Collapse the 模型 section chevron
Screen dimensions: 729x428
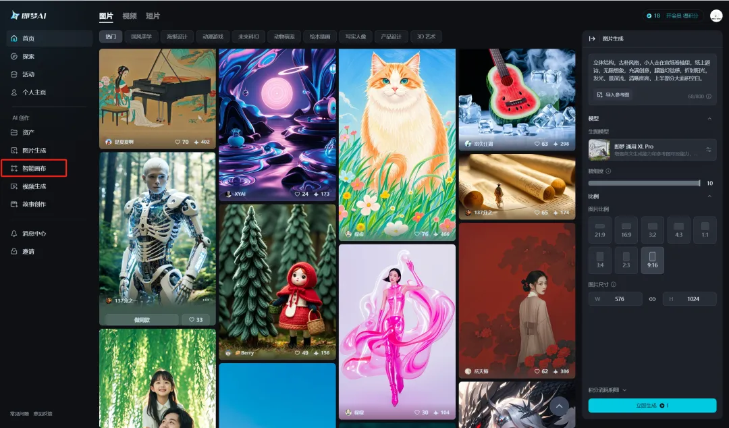[x=709, y=119]
